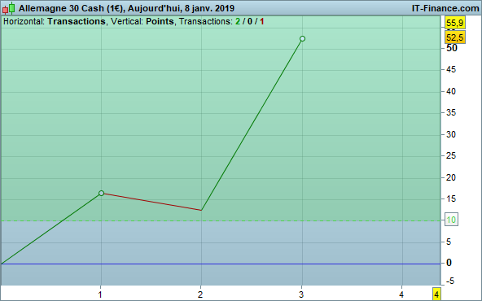482x301 pixels.
Task: Open the IT-Finance.com link
Action: [445, 8]
